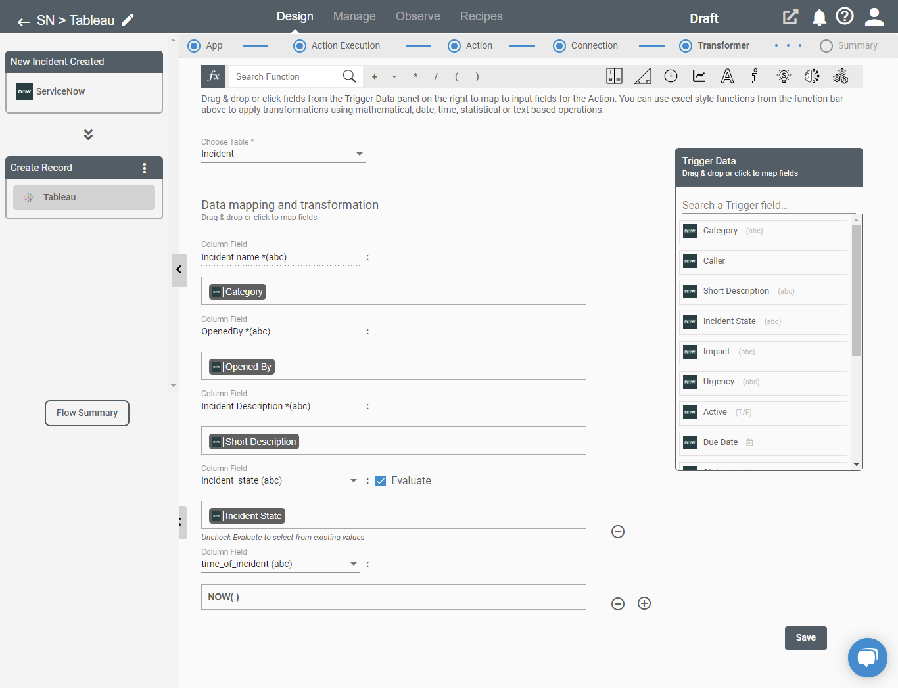Open chat support bubble
The height and width of the screenshot is (688, 898).
tap(868, 657)
